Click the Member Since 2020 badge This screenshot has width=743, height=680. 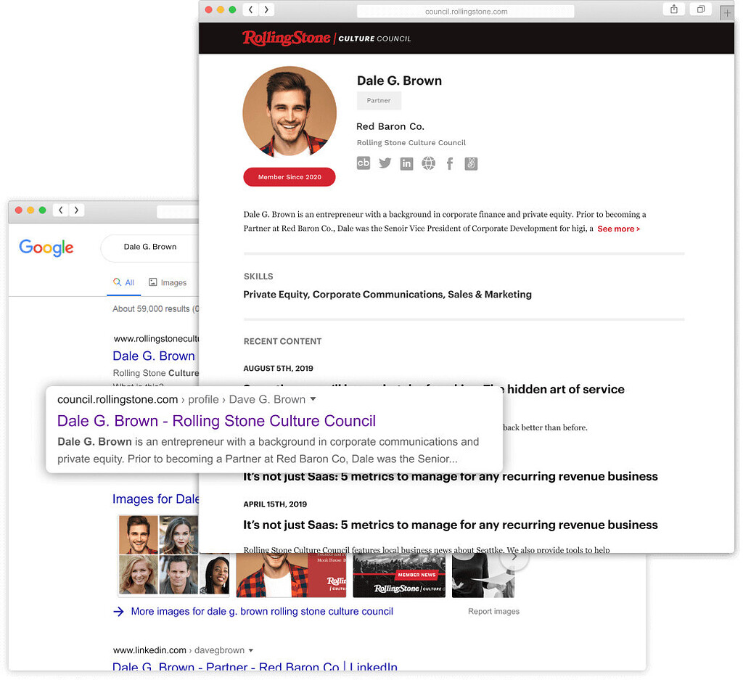coord(290,178)
